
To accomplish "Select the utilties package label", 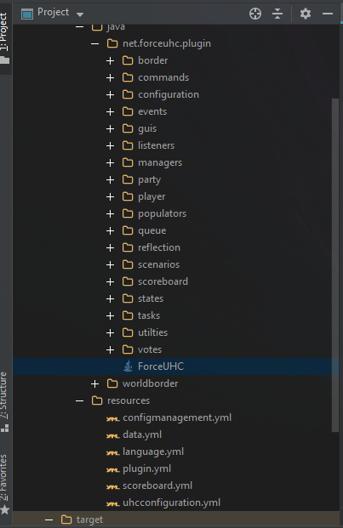I will [x=152, y=332].
